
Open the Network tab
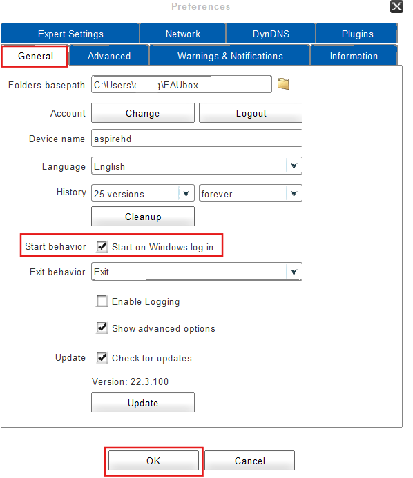click(183, 34)
